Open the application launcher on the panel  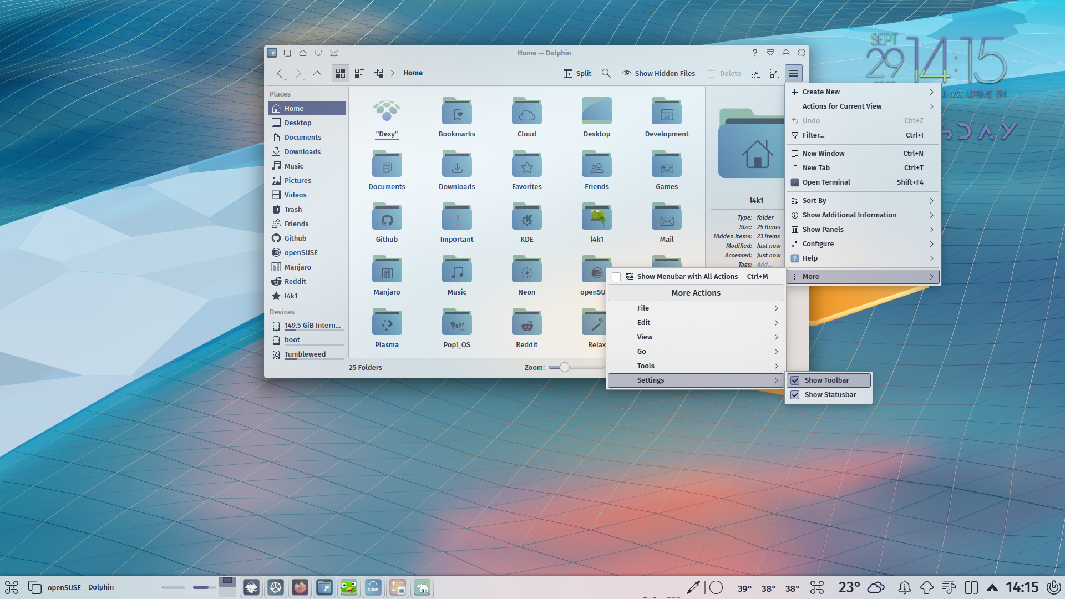[12, 587]
